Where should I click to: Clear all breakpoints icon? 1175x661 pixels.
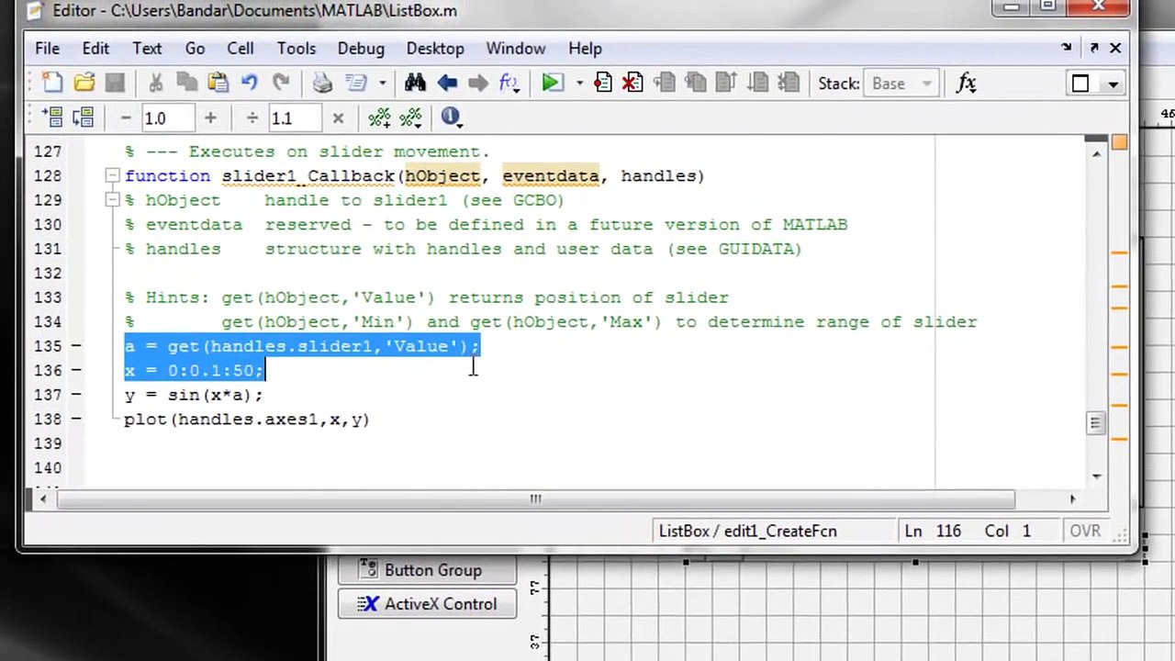632,84
